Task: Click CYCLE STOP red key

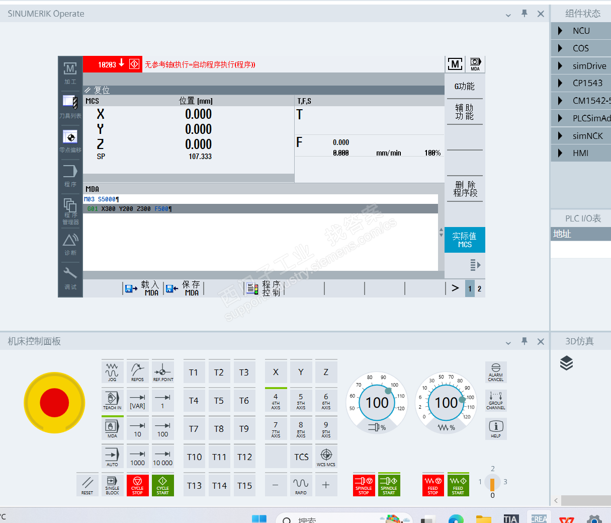Action: (x=137, y=485)
